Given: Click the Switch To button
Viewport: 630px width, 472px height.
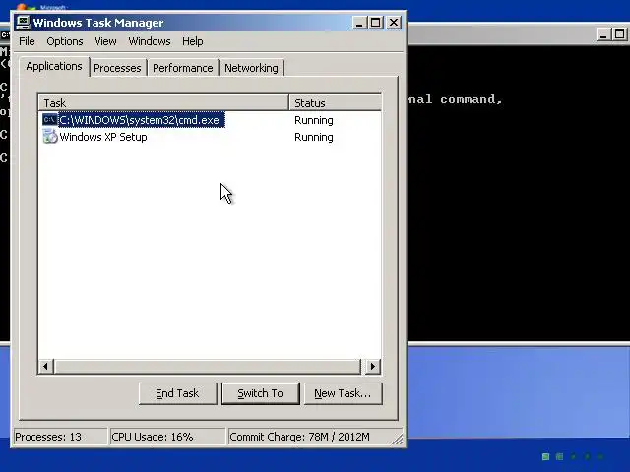Looking at the screenshot, I should point(260,393).
